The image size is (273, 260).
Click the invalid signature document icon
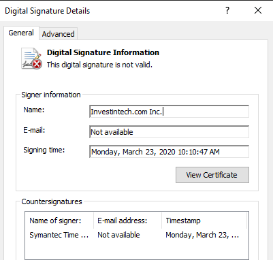click(31, 59)
